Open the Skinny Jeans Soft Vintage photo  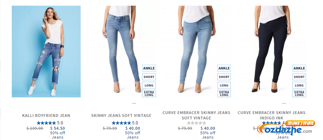click(121, 52)
